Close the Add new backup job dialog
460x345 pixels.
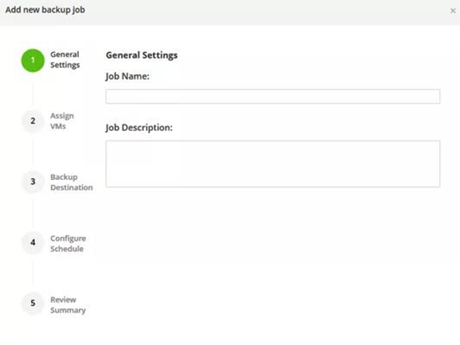click(x=453, y=11)
